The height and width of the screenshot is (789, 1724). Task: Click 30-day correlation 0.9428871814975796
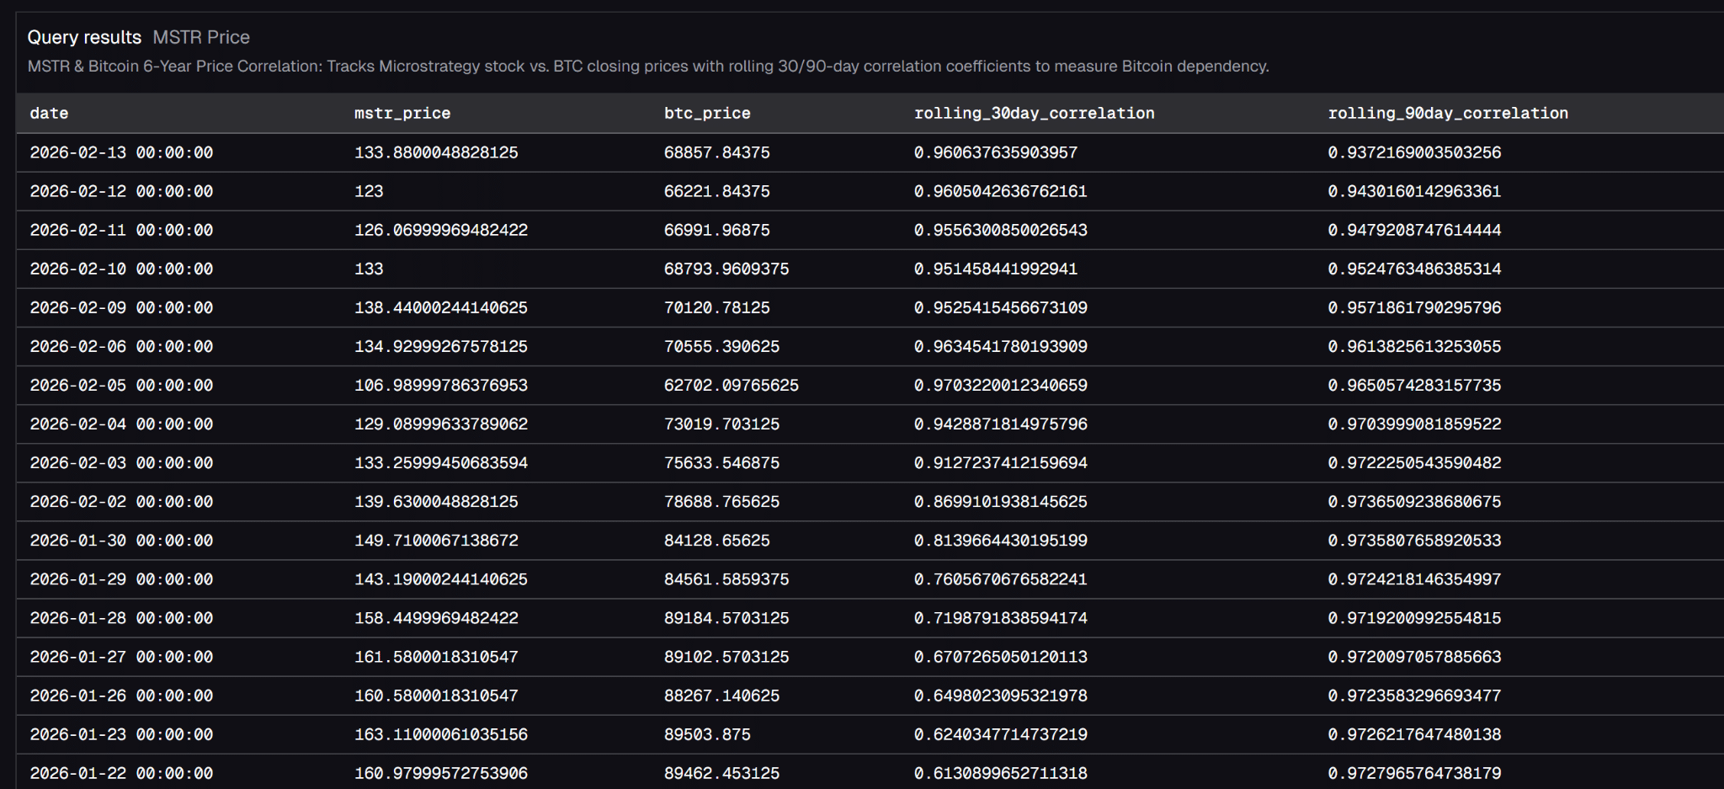tap(1001, 424)
